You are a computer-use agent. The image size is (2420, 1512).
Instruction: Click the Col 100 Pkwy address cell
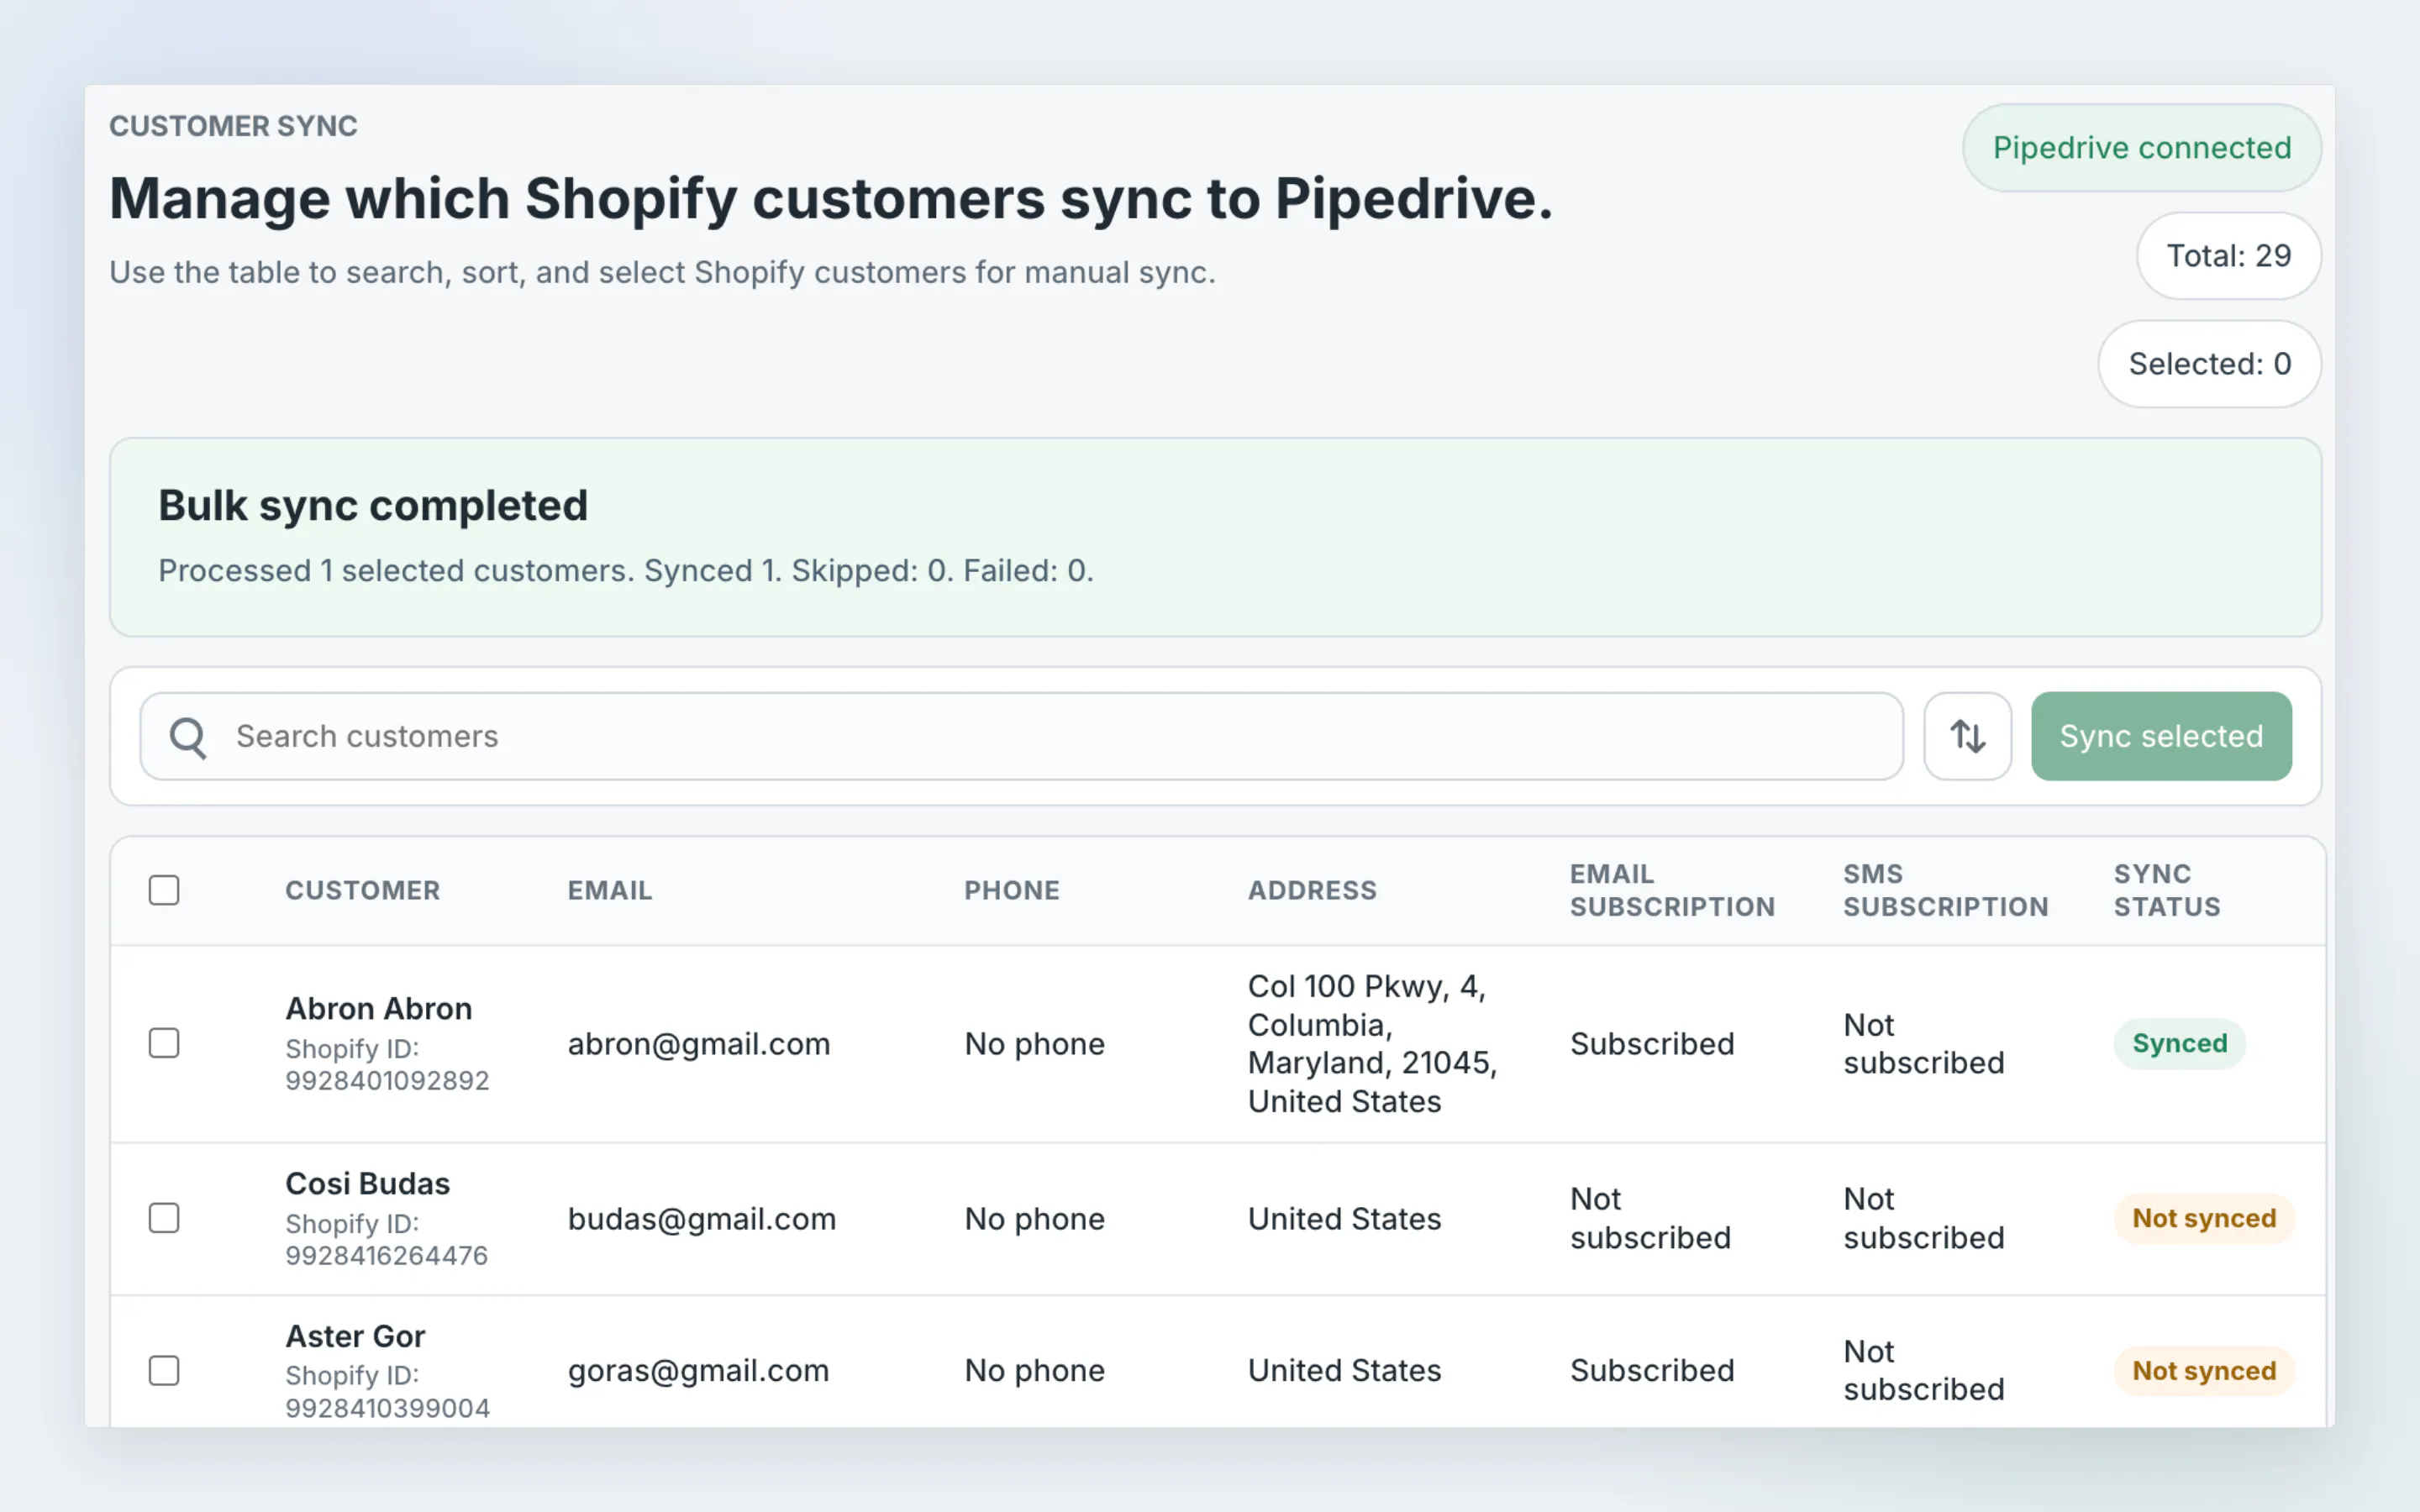1373,1044
